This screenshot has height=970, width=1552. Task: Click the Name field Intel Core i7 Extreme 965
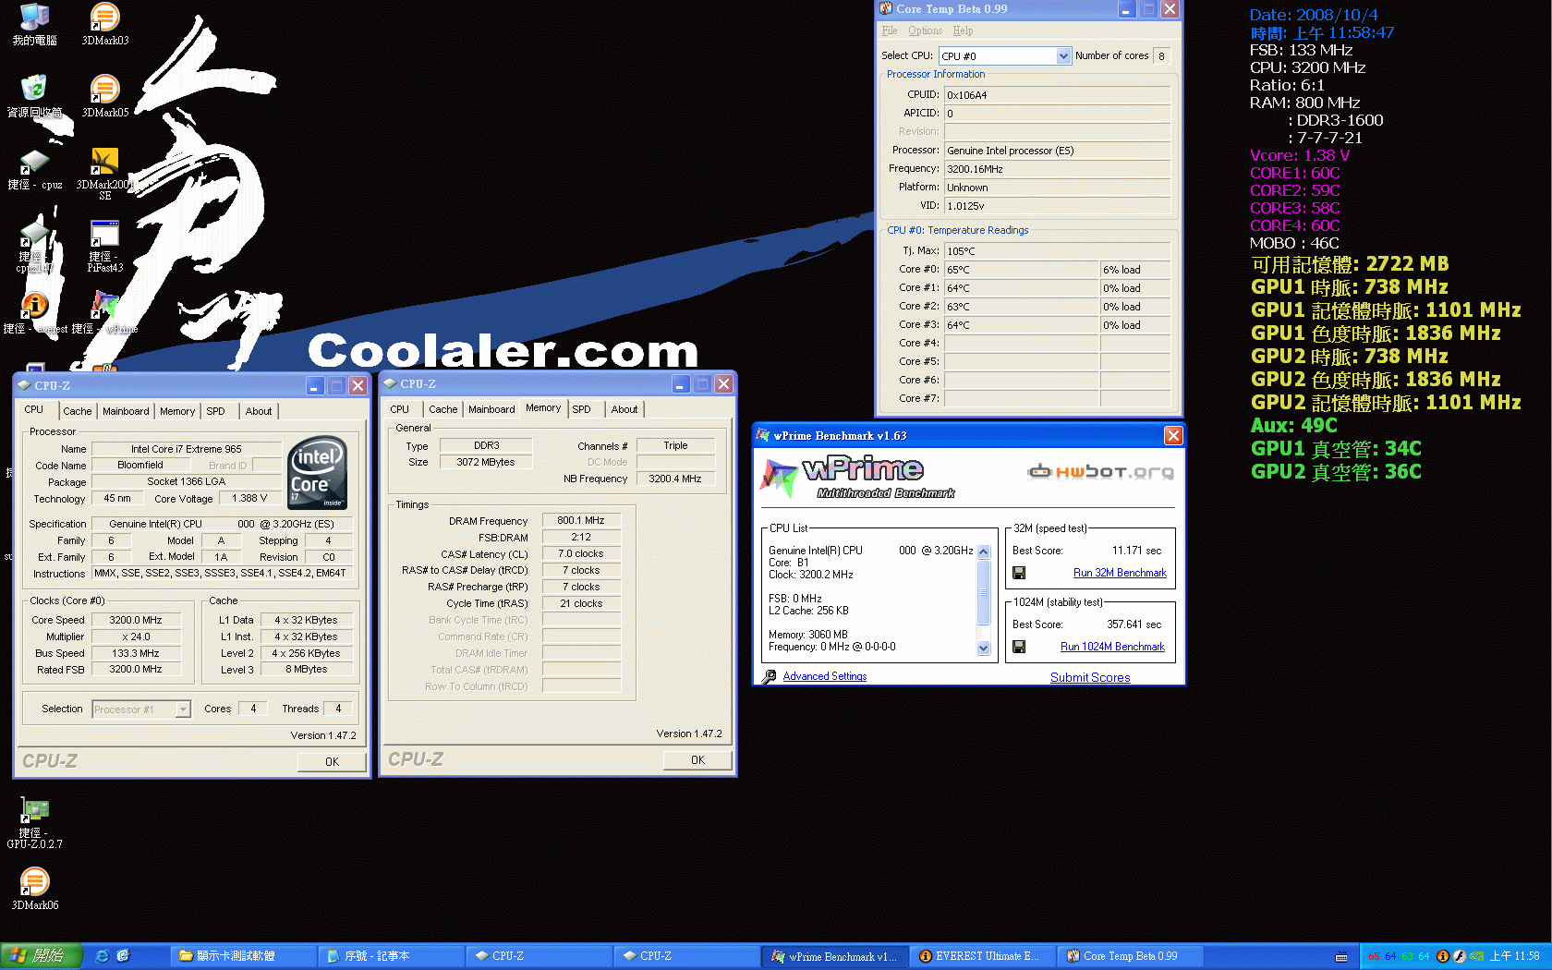[x=187, y=449]
